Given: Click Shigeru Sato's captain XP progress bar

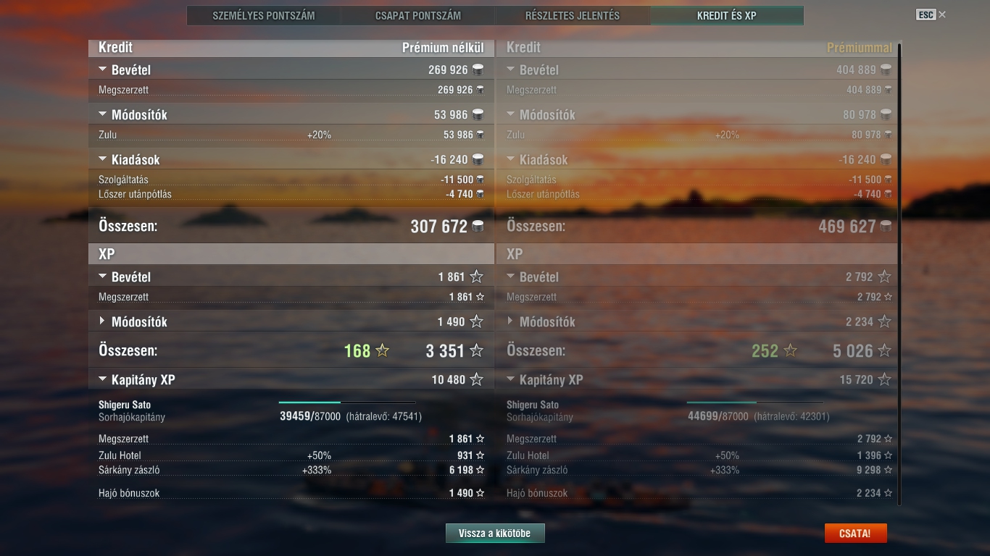Looking at the screenshot, I should pos(347,403).
